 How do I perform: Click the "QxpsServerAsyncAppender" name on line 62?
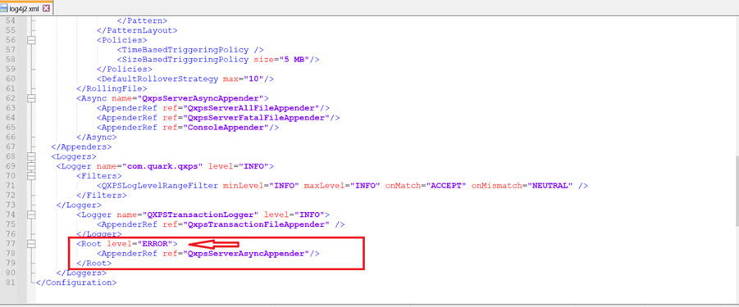click(x=200, y=98)
